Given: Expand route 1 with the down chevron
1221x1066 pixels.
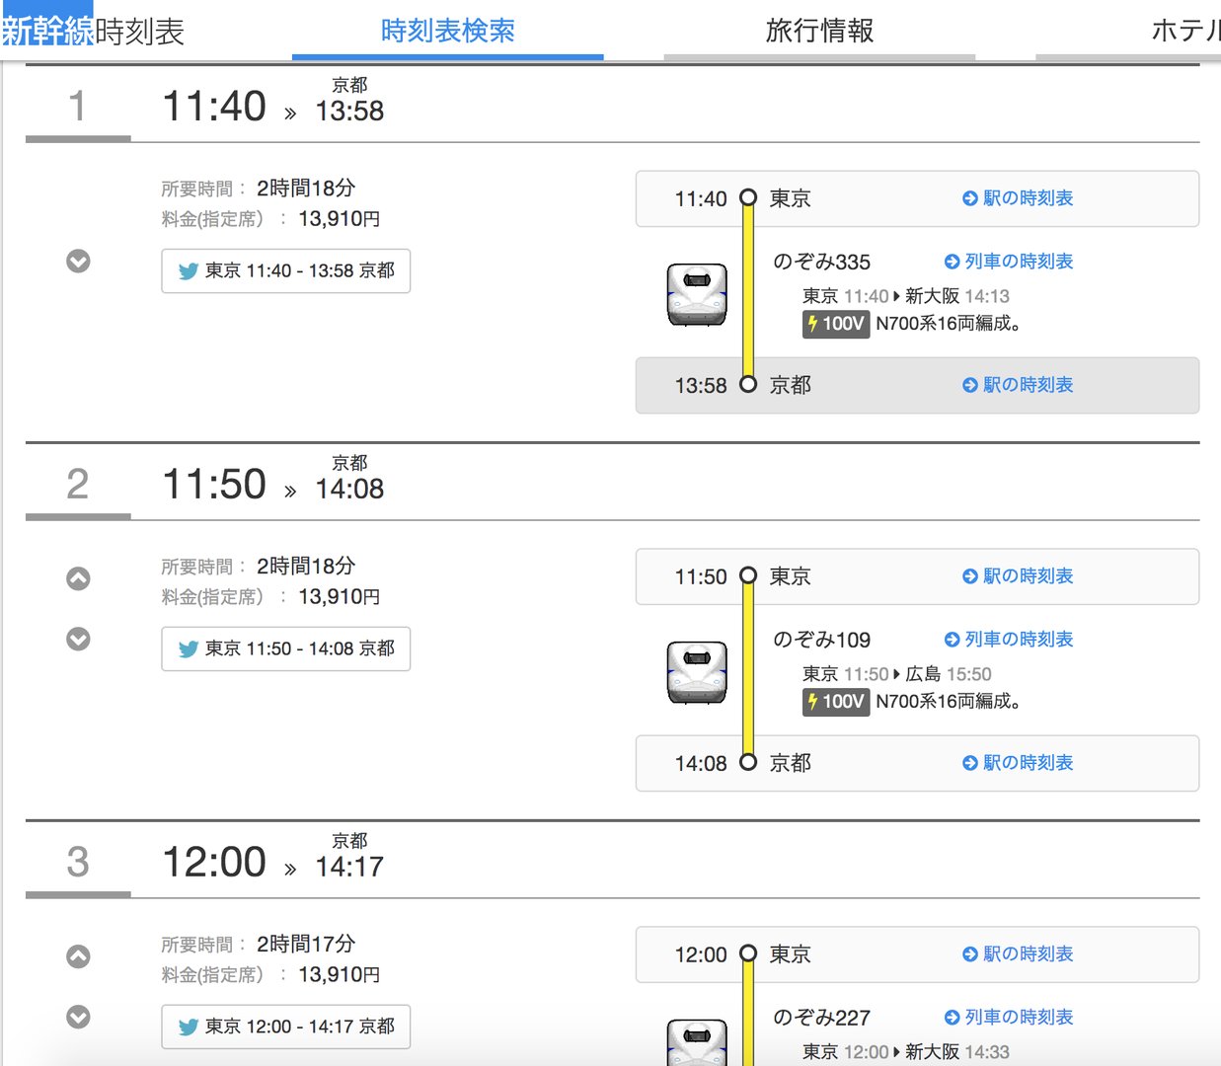Looking at the screenshot, I should [78, 261].
